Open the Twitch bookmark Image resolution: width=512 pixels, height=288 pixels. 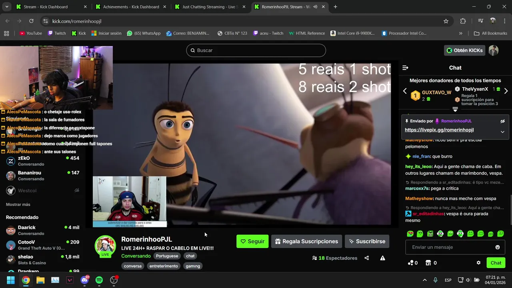56,33
